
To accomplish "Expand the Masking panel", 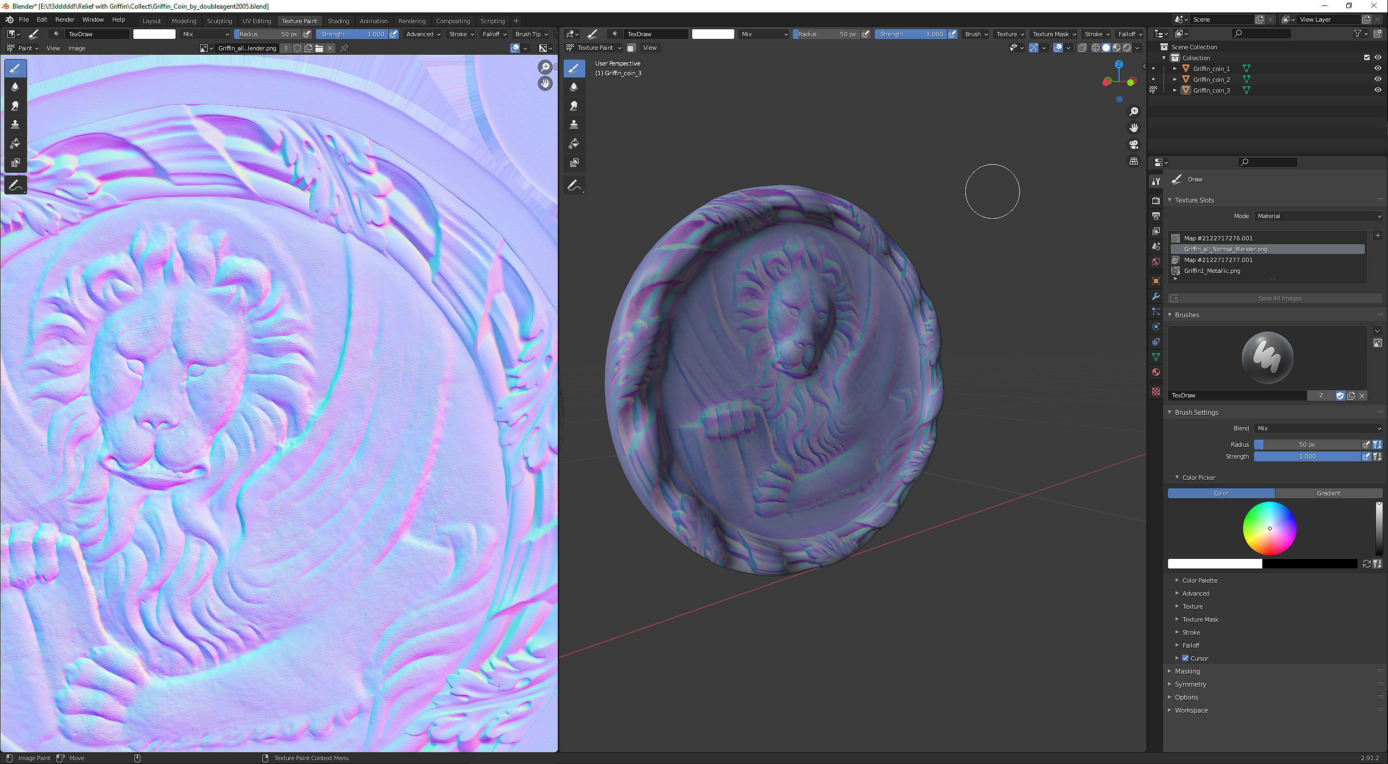I will click(x=1187, y=671).
